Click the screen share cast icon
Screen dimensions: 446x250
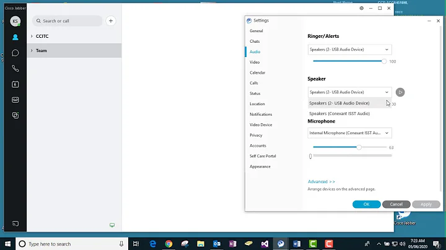15,224
